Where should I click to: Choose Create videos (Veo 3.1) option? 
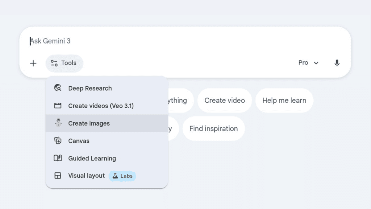pyautogui.click(x=101, y=106)
